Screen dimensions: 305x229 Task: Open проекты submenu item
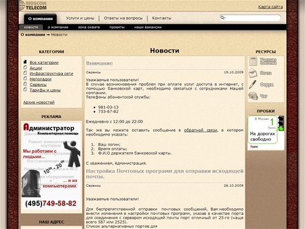point(117,27)
